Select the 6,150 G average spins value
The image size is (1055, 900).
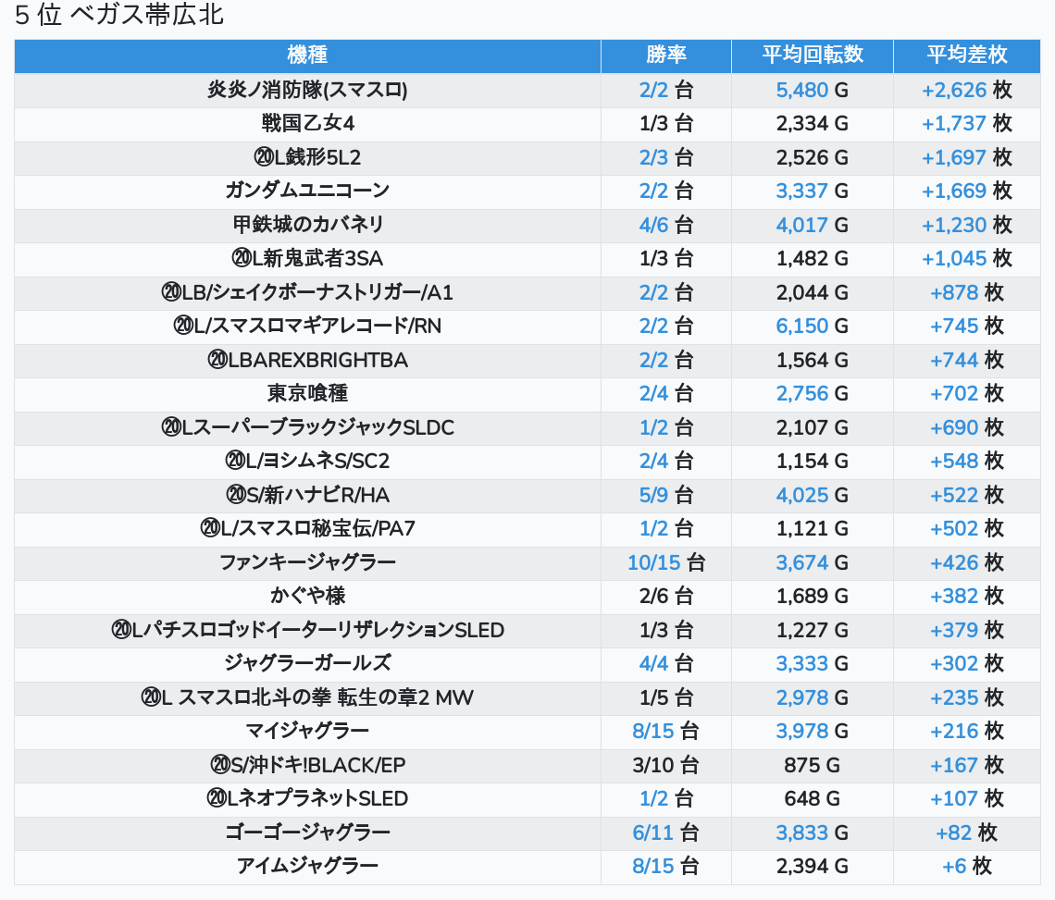pyautogui.click(x=813, y=326)
